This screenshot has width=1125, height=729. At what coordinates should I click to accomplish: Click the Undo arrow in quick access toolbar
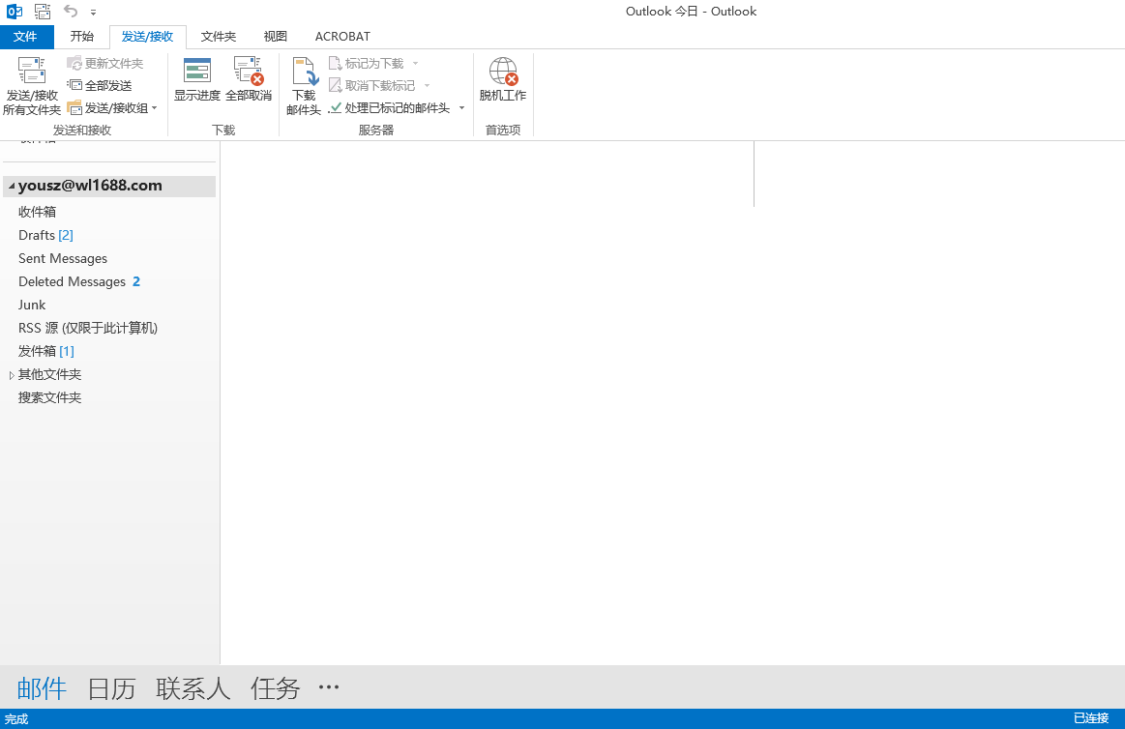(71, 11)
